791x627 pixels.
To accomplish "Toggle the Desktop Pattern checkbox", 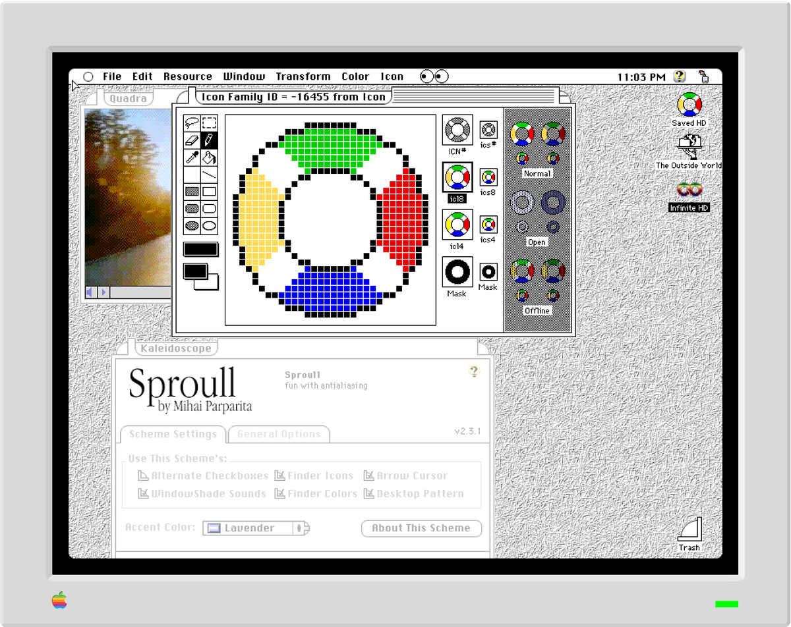I will point(413,493).
